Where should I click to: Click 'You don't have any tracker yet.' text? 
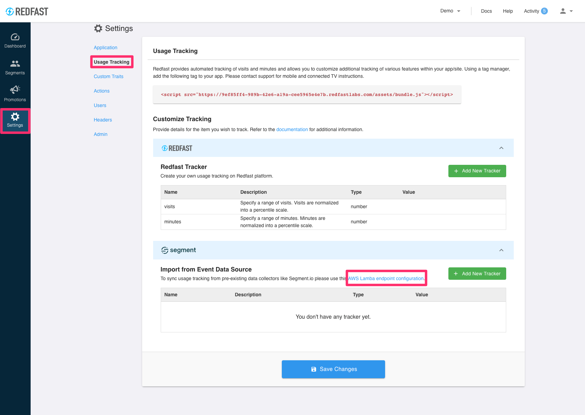pos(333,317)
